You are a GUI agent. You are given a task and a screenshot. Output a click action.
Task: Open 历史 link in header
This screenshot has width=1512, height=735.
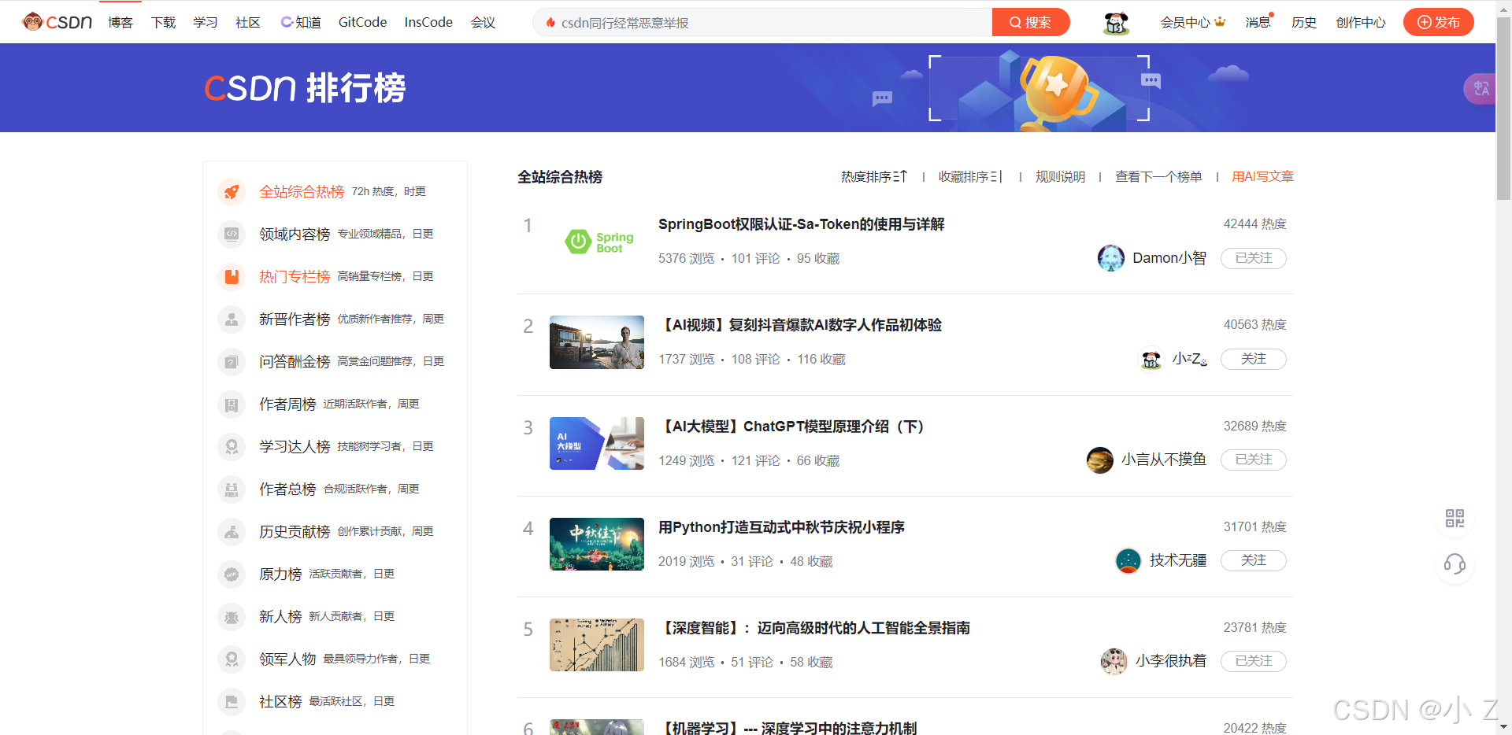point(1304,22)
